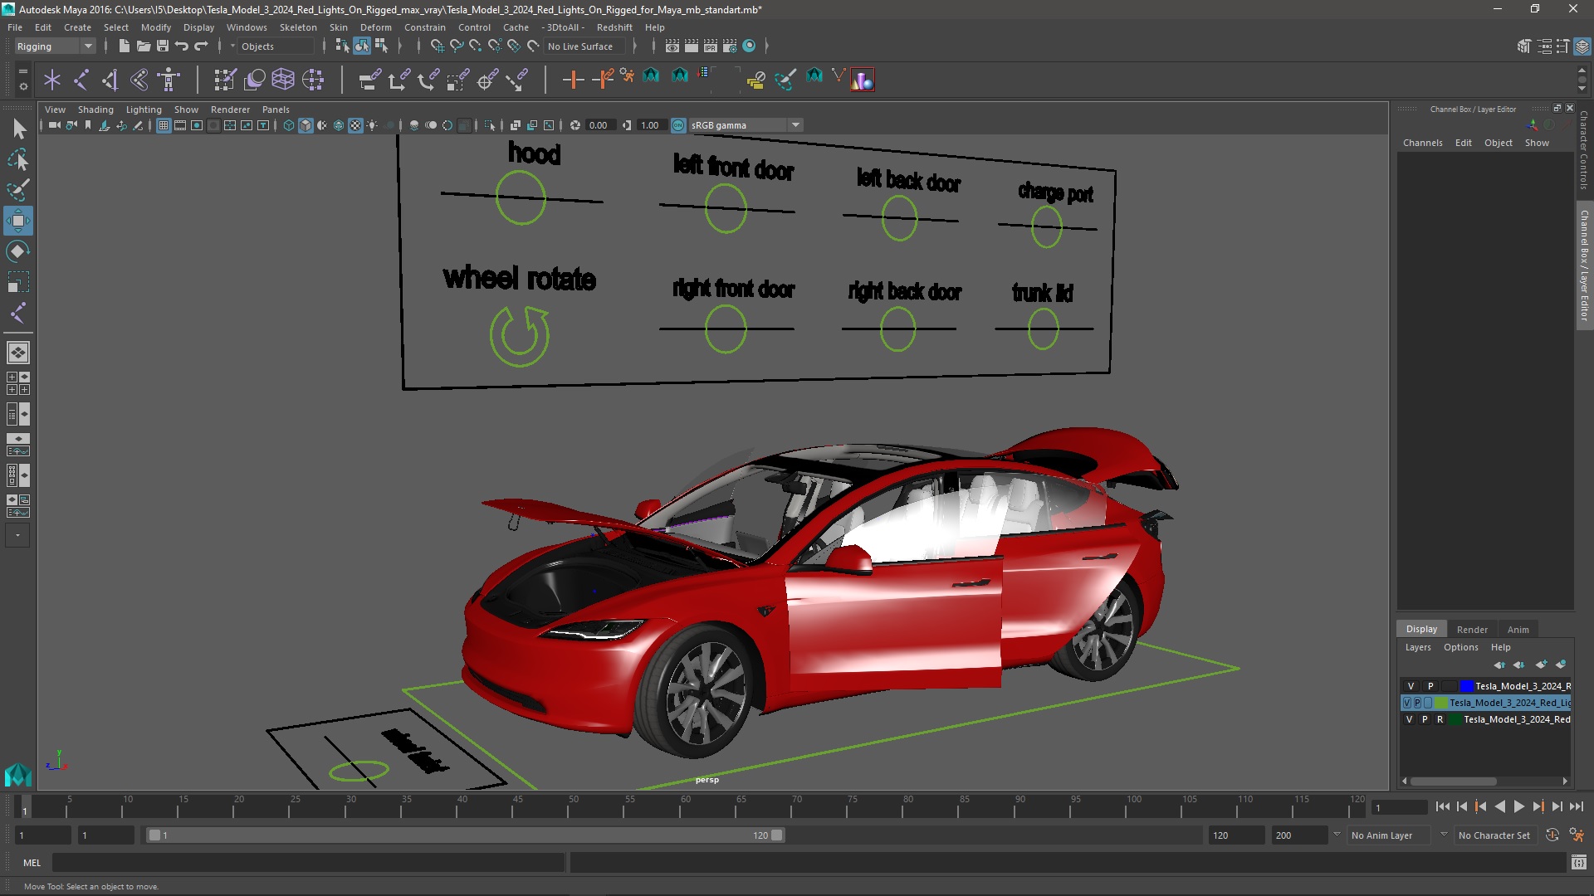Open the Redshift menu

(614, 27)
